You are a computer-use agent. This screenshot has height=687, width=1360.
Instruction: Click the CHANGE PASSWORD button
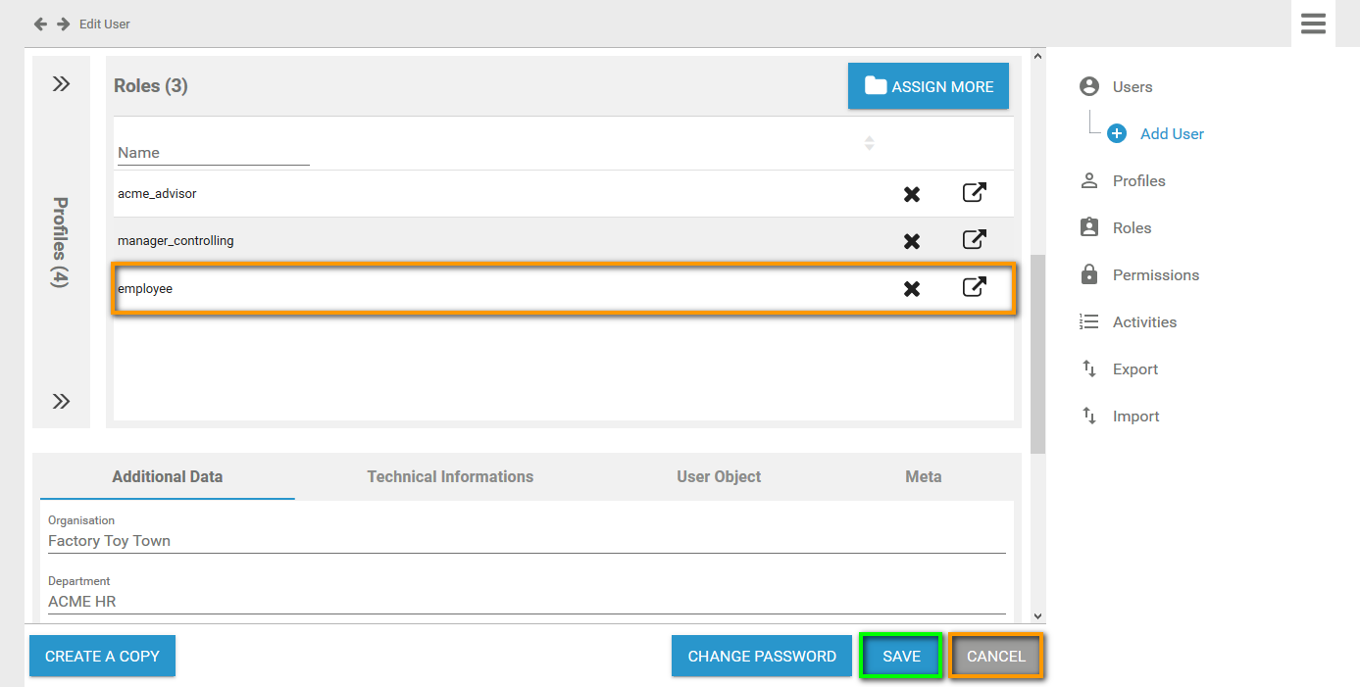[762, 656]
